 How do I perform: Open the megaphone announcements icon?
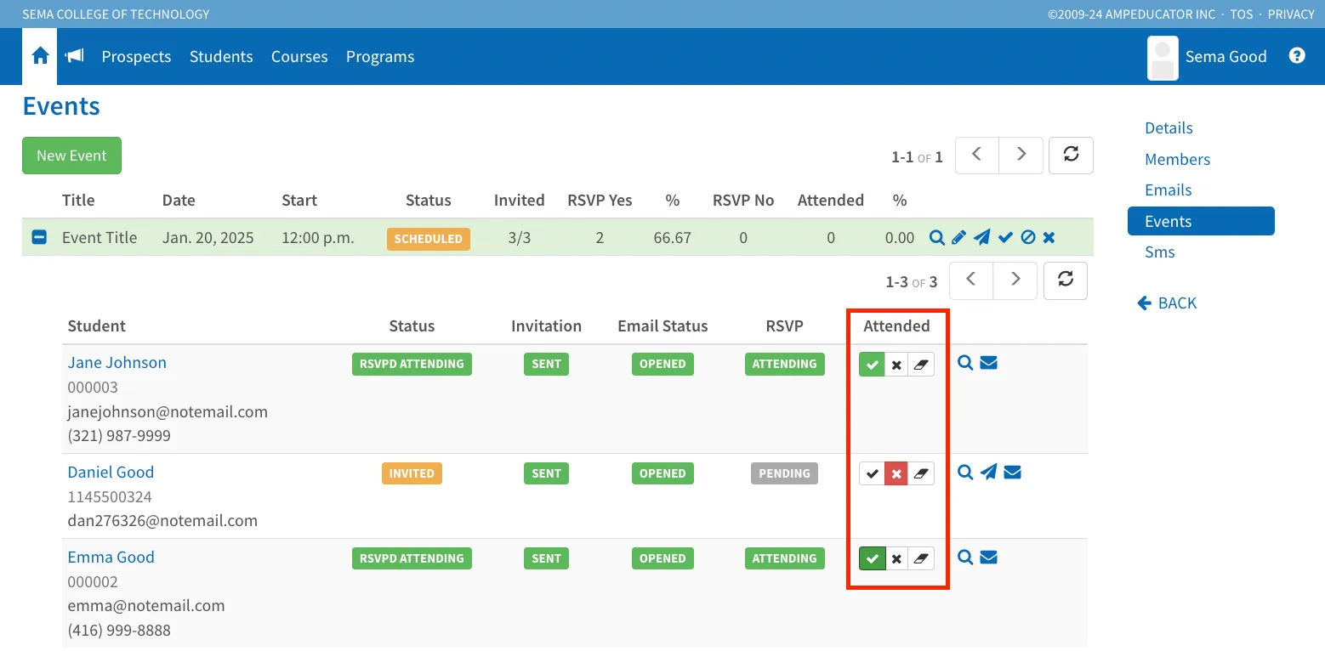75,56
